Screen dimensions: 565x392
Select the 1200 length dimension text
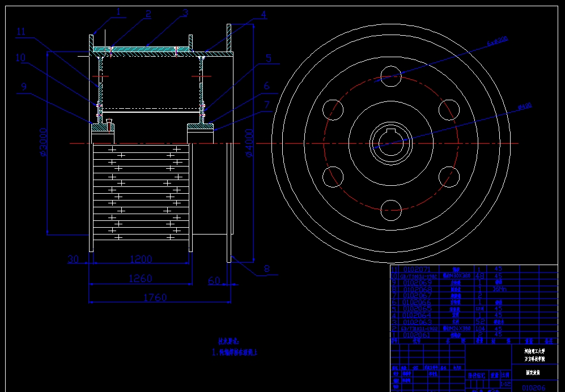pos(141,259)
